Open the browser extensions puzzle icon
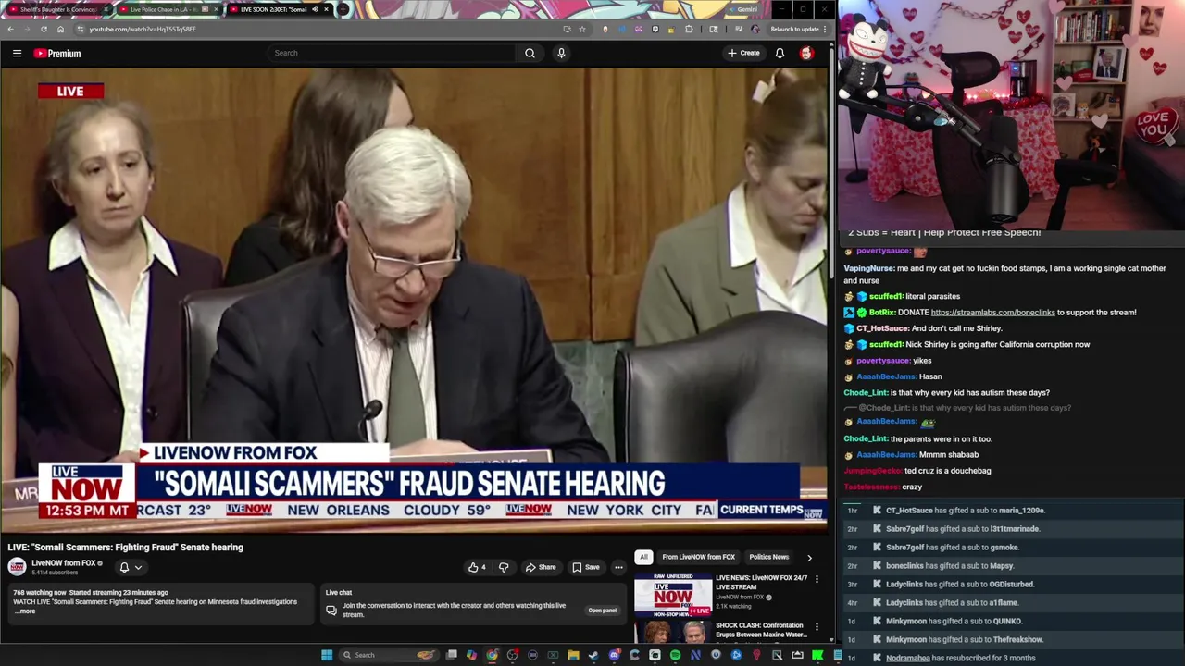This screenshot has height=666, width=1185. pyautogui.click(x=689, y=29)
